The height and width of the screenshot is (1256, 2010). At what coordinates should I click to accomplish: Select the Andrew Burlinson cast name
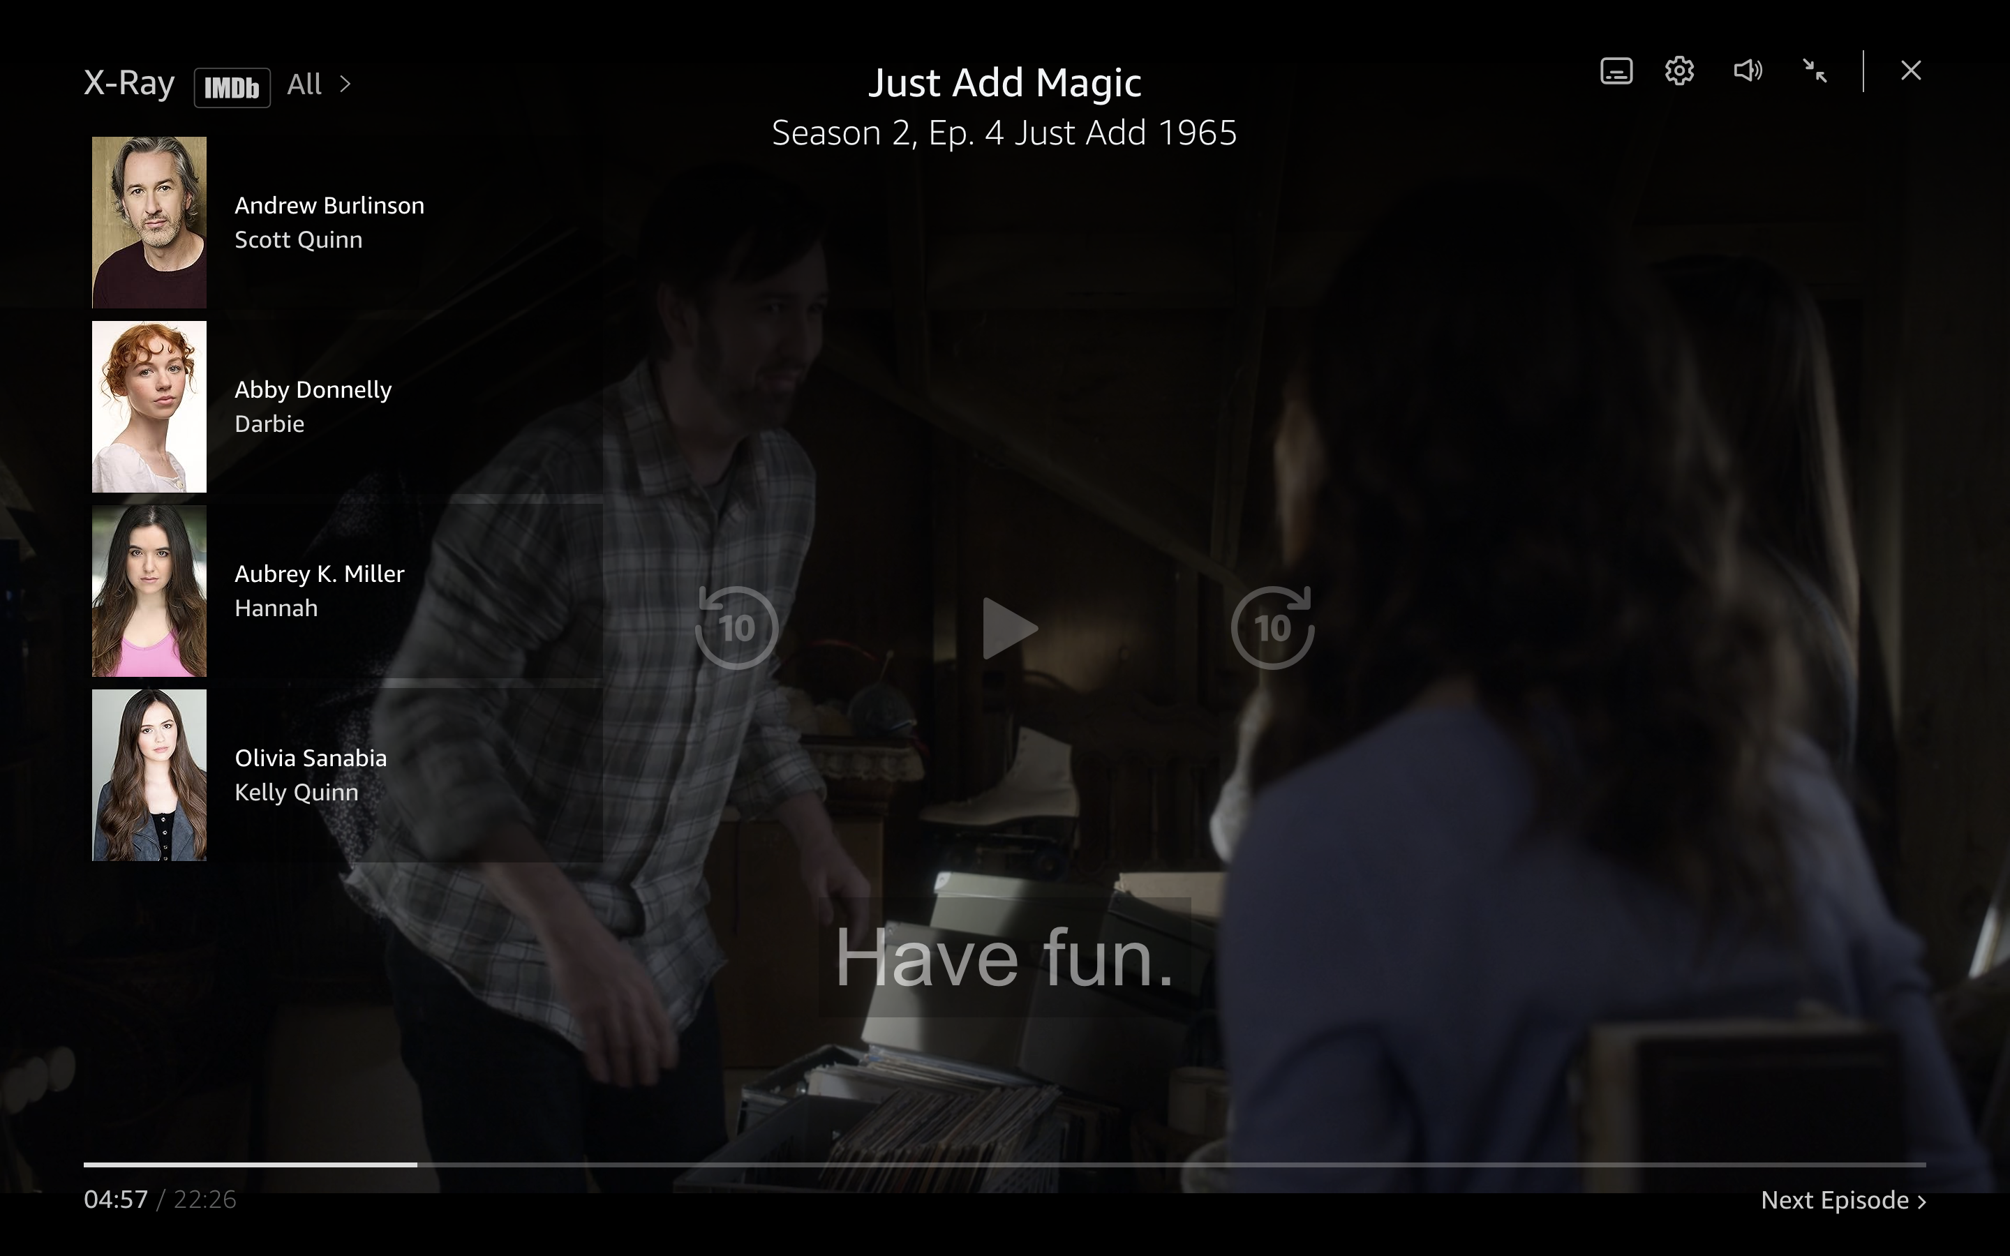[x=329, y=205]
